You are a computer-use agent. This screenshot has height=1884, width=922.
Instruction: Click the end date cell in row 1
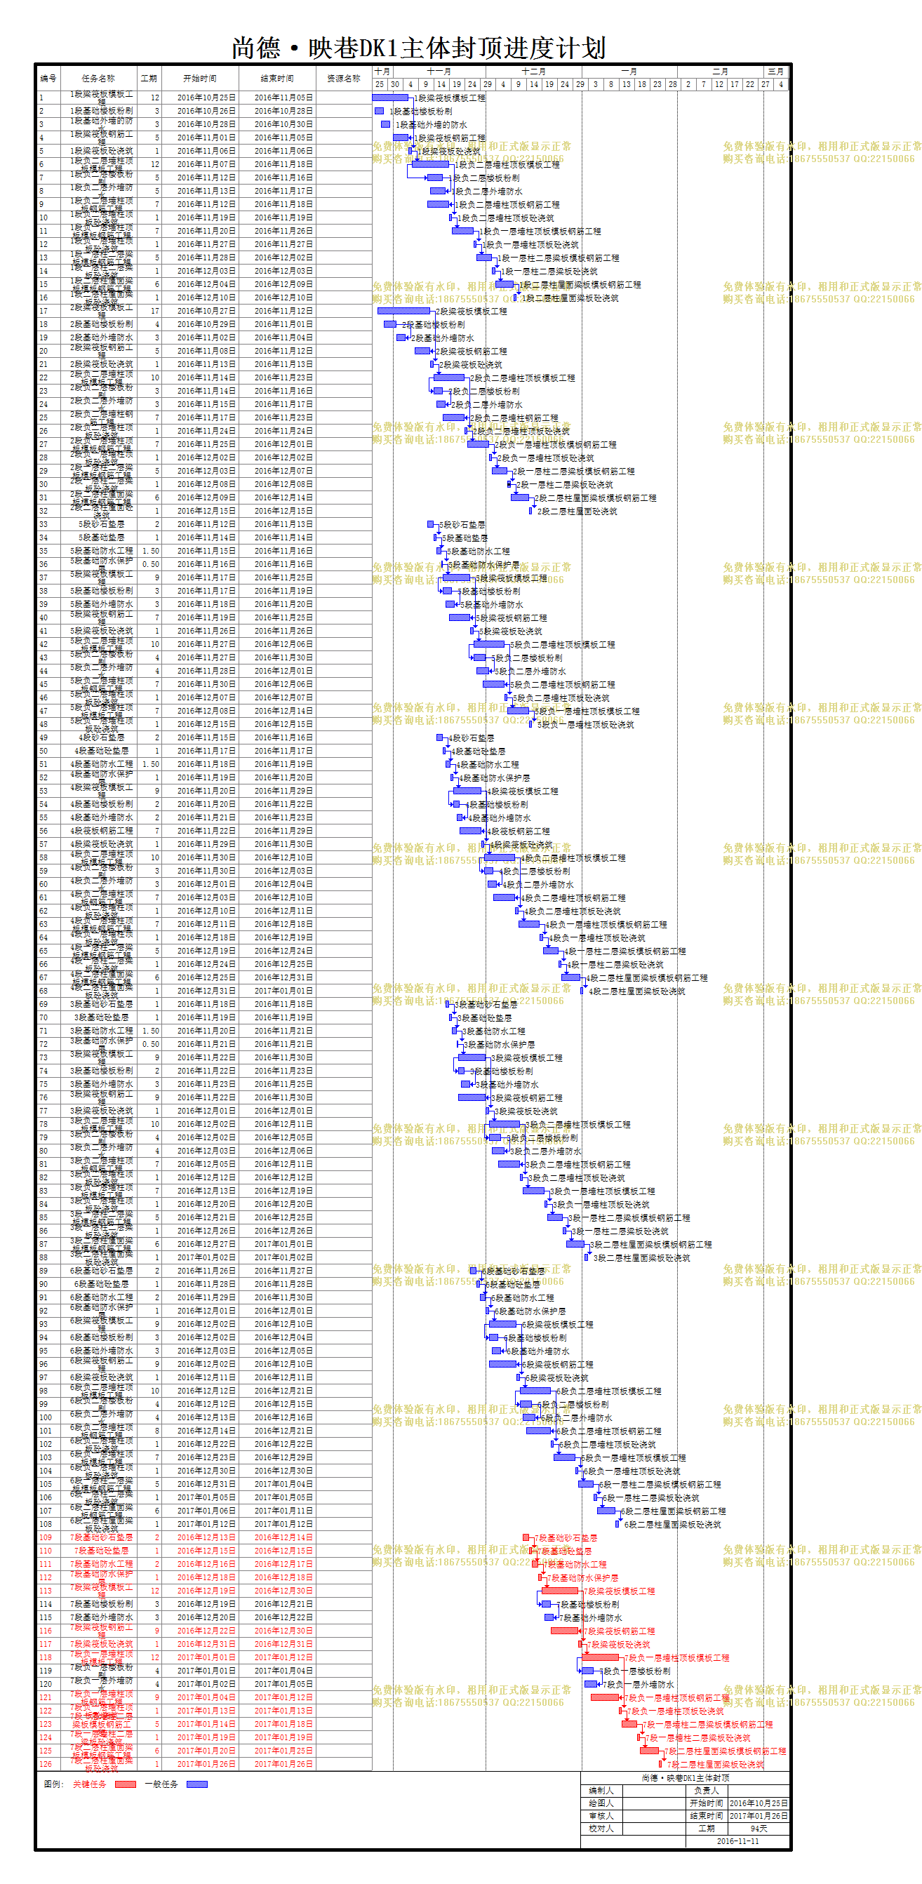[277, 98]
